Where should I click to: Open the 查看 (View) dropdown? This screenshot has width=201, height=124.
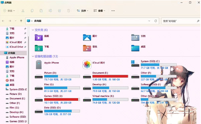point(99,11)
